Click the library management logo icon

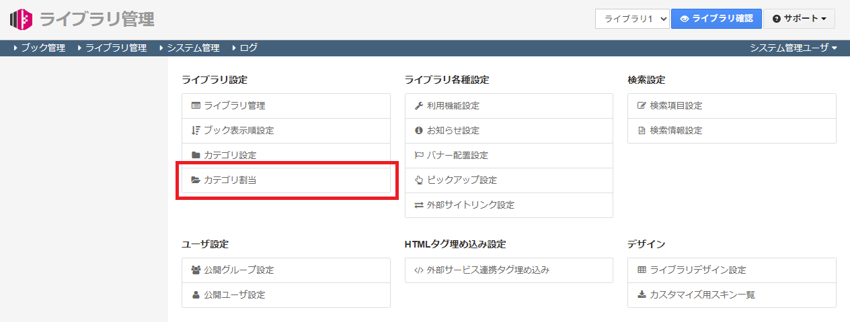click(x=21, y=19)
